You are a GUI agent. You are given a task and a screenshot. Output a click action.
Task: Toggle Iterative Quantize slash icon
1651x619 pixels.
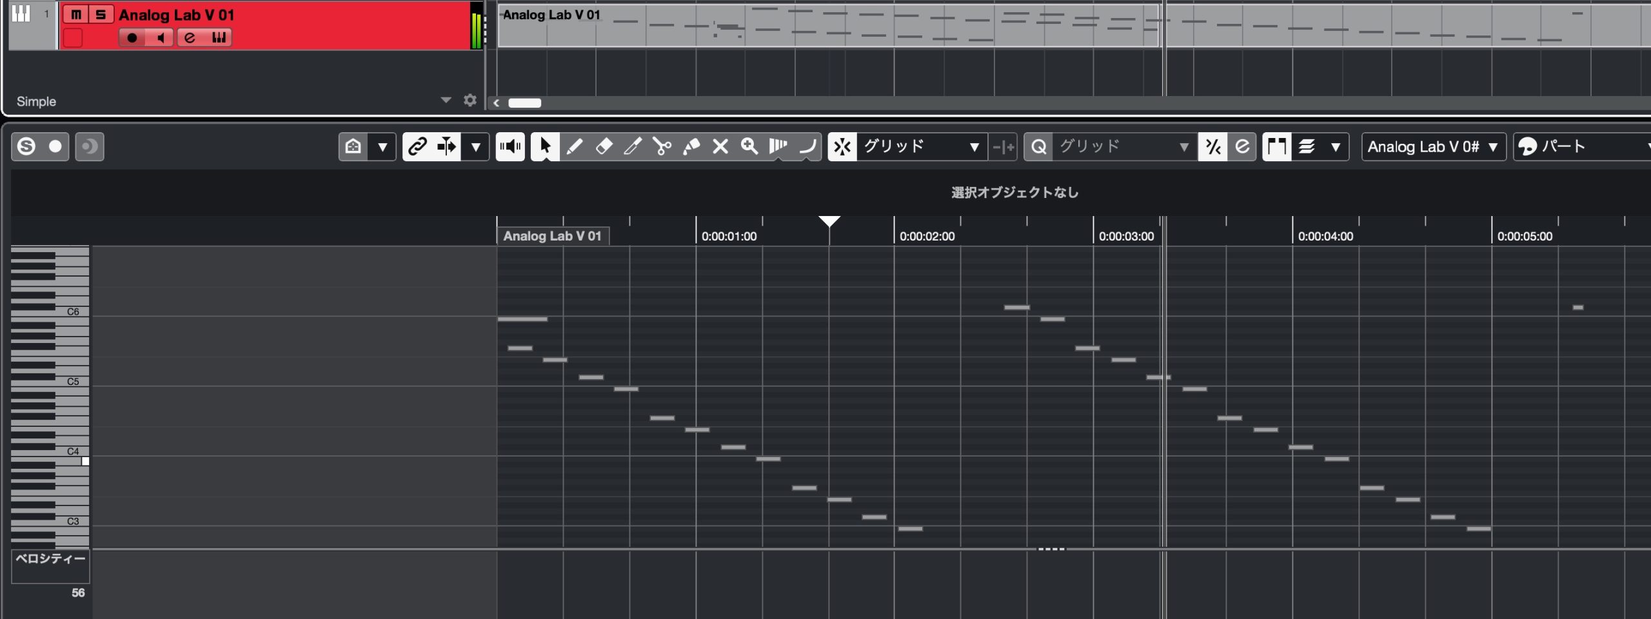pyautogui.click(x=1213, y=146)
